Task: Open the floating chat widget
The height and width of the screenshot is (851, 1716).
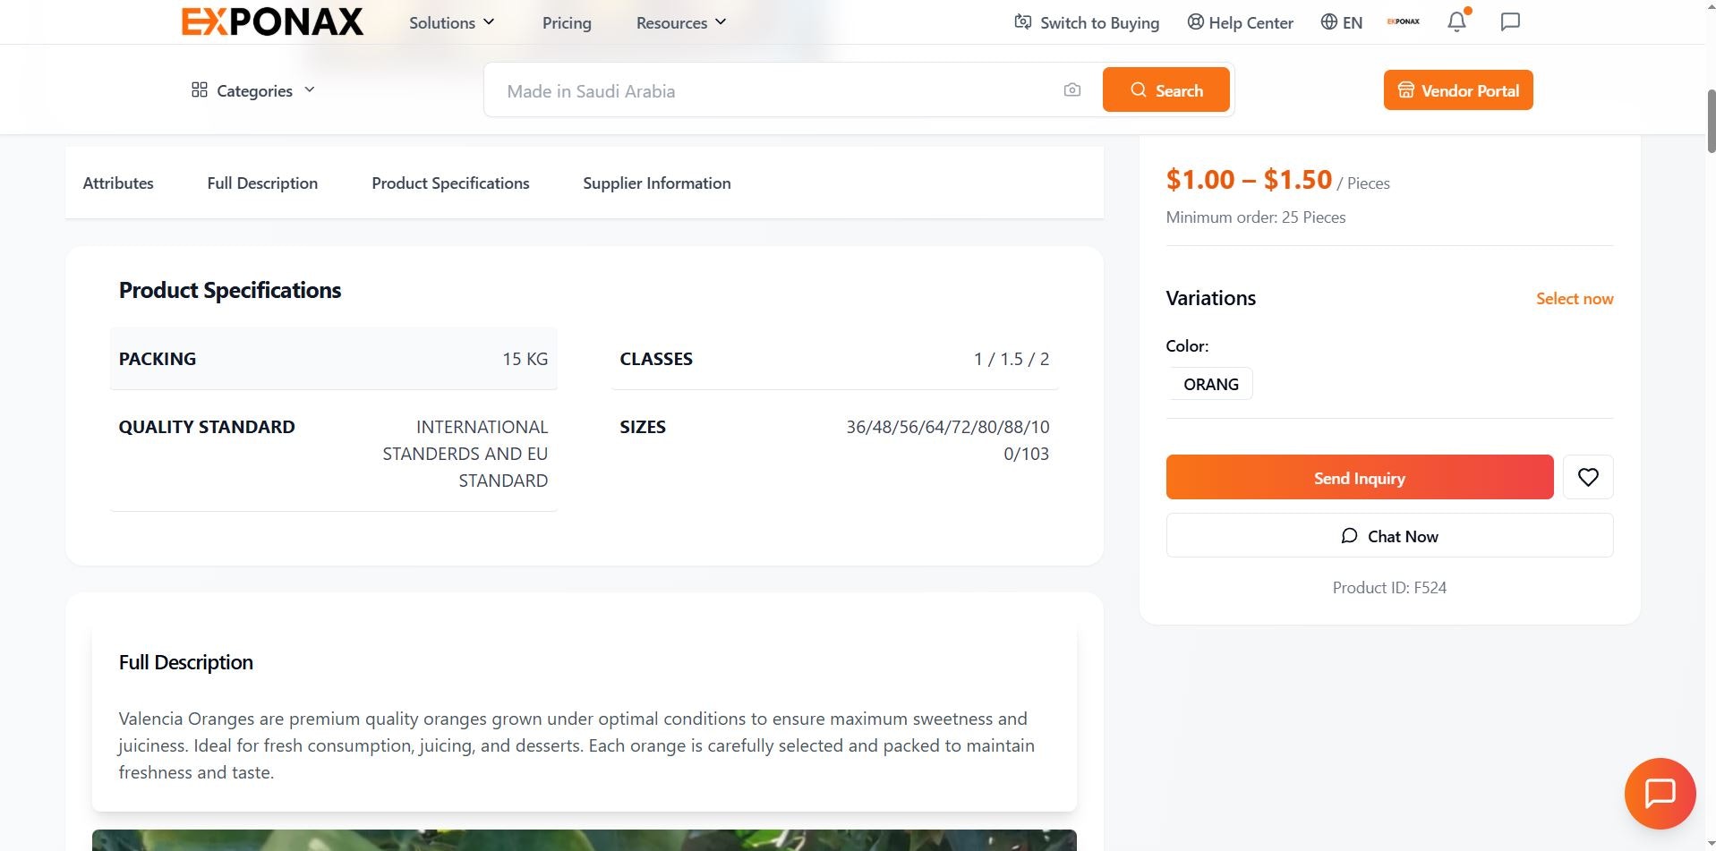Action: pyautogui.click(x=1660, y=793)
